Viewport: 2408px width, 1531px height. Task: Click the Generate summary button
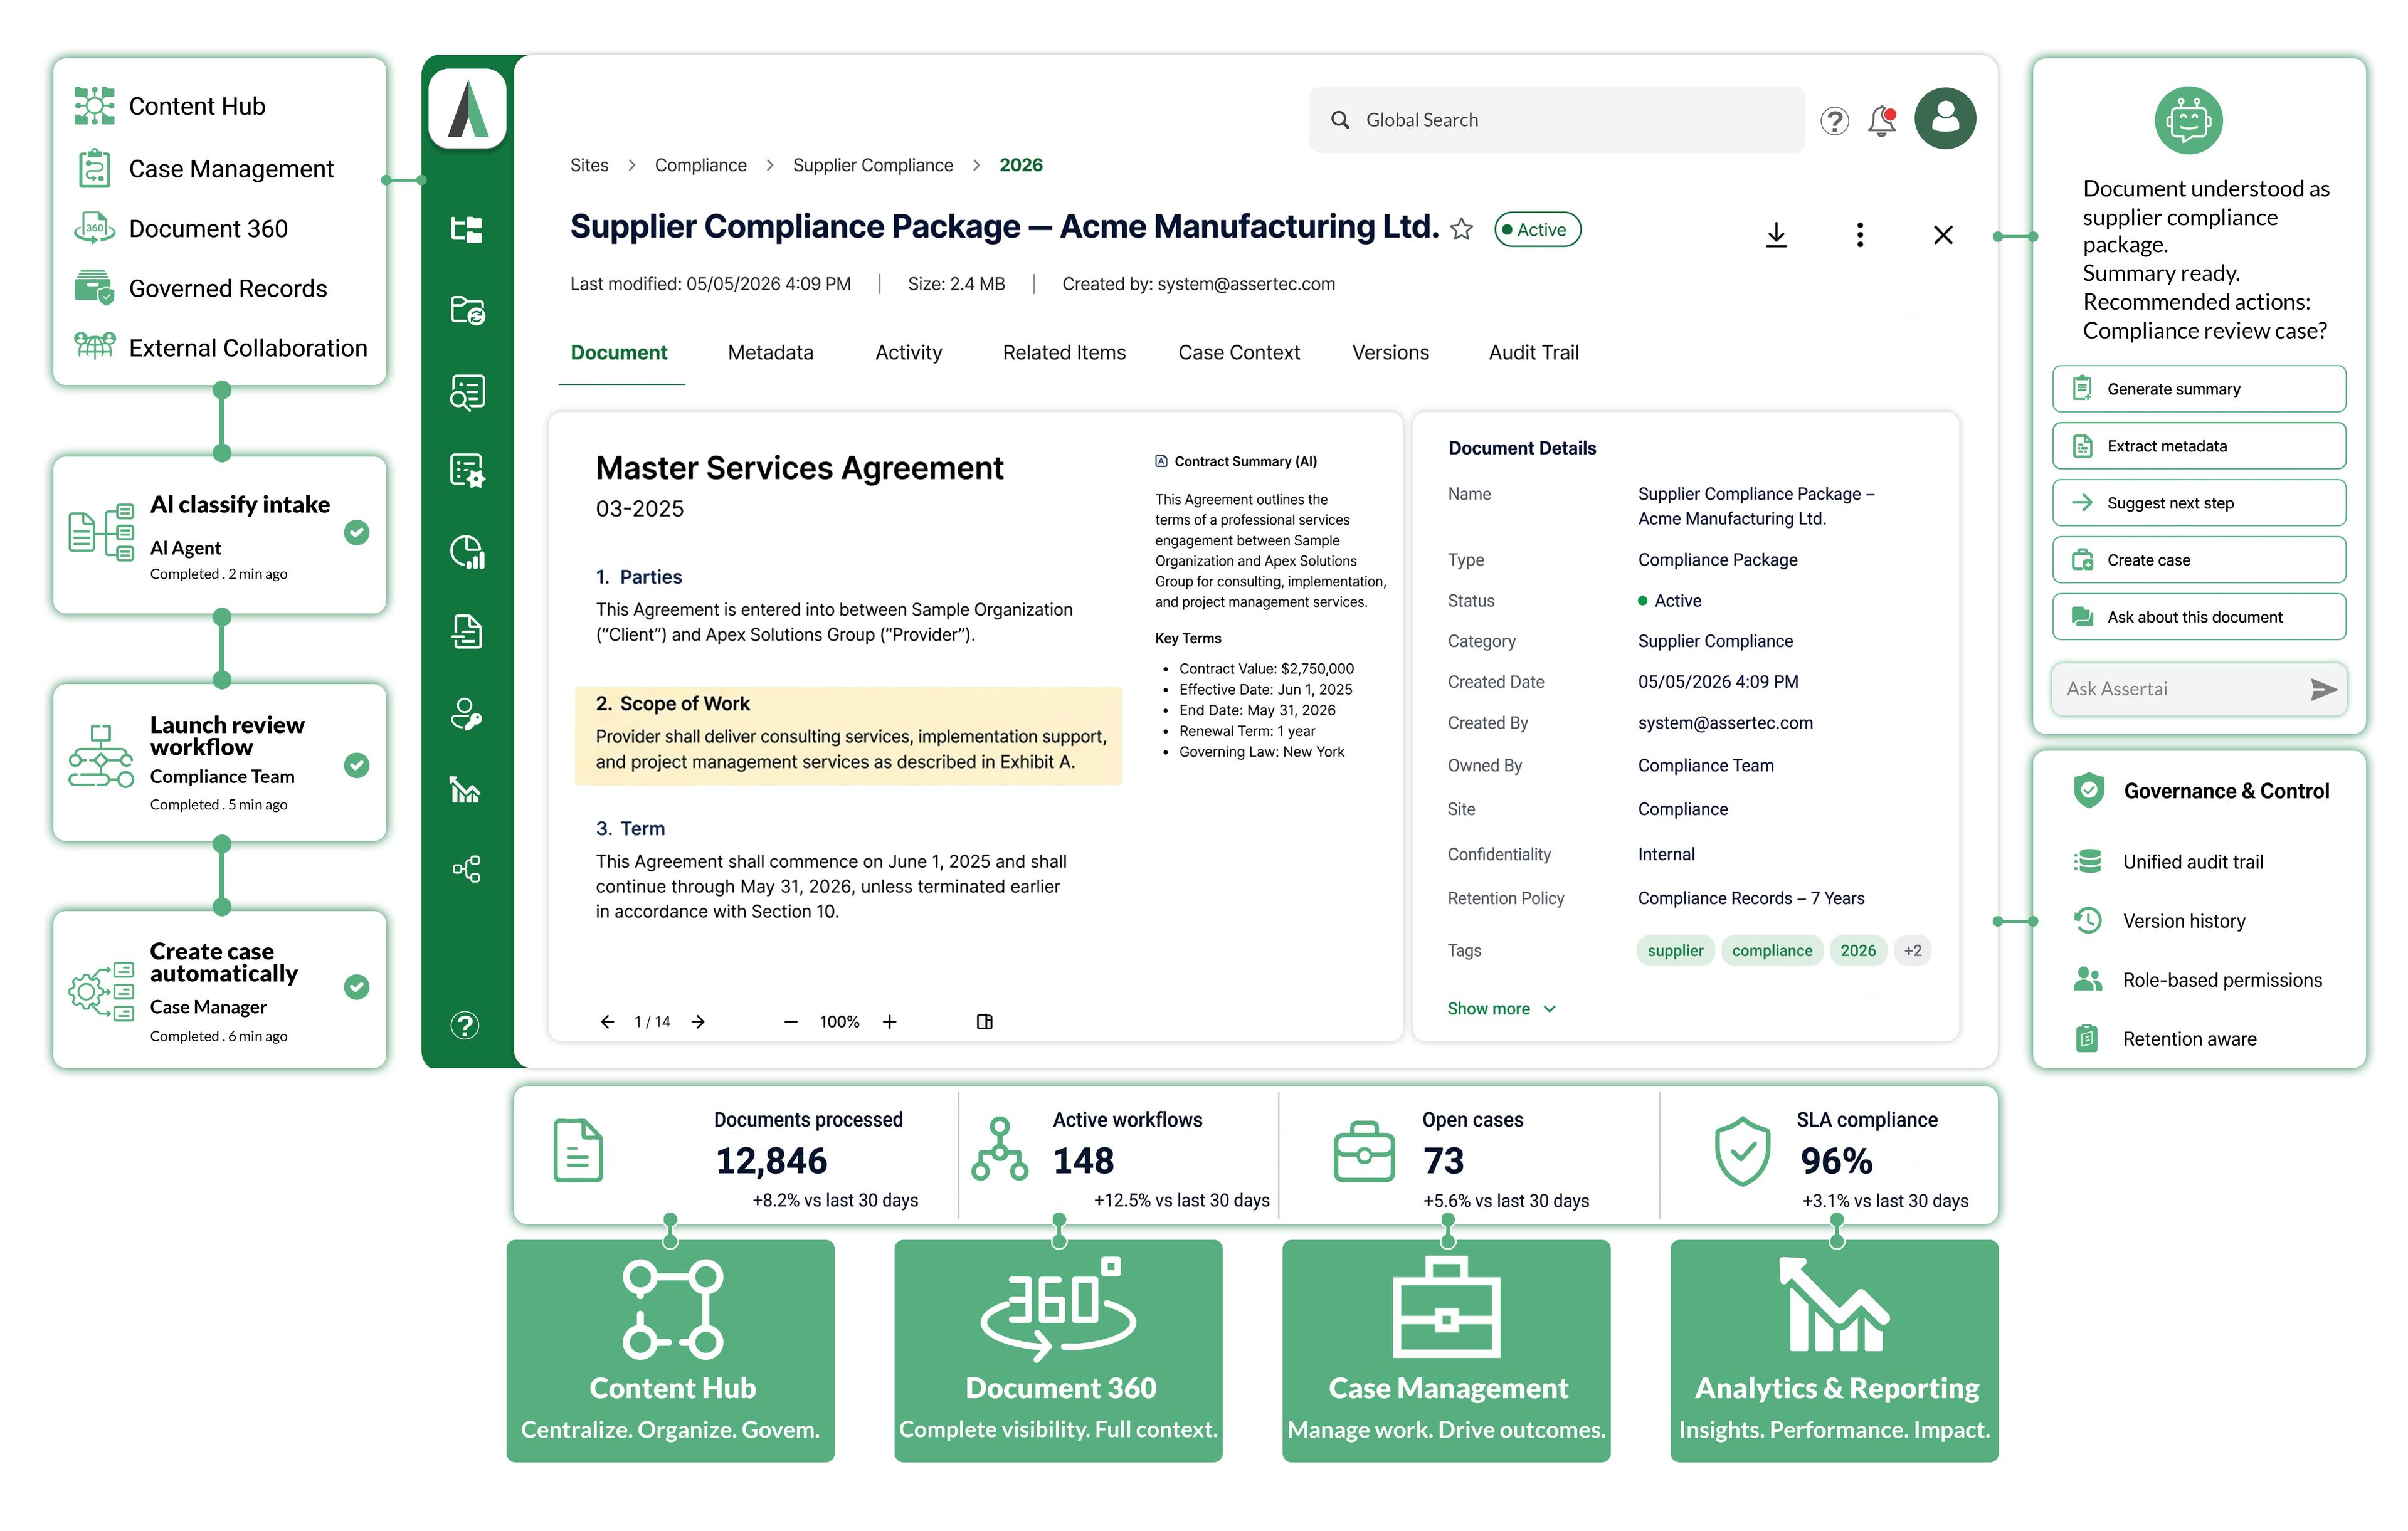[x=2199, y=389]
